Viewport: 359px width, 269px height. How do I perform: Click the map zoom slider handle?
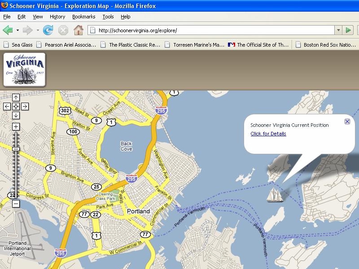16,149
